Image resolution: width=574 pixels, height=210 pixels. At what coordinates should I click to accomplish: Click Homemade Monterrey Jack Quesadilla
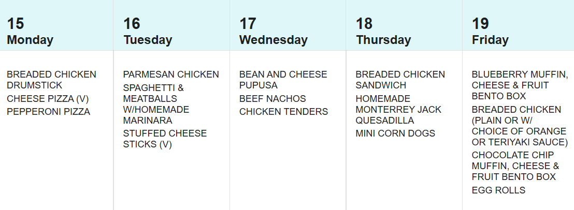398,110
